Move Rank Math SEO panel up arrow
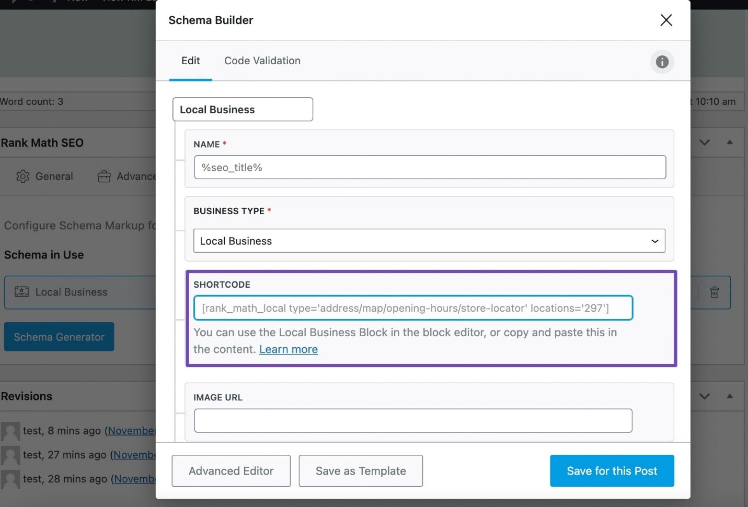 [730, 143]
